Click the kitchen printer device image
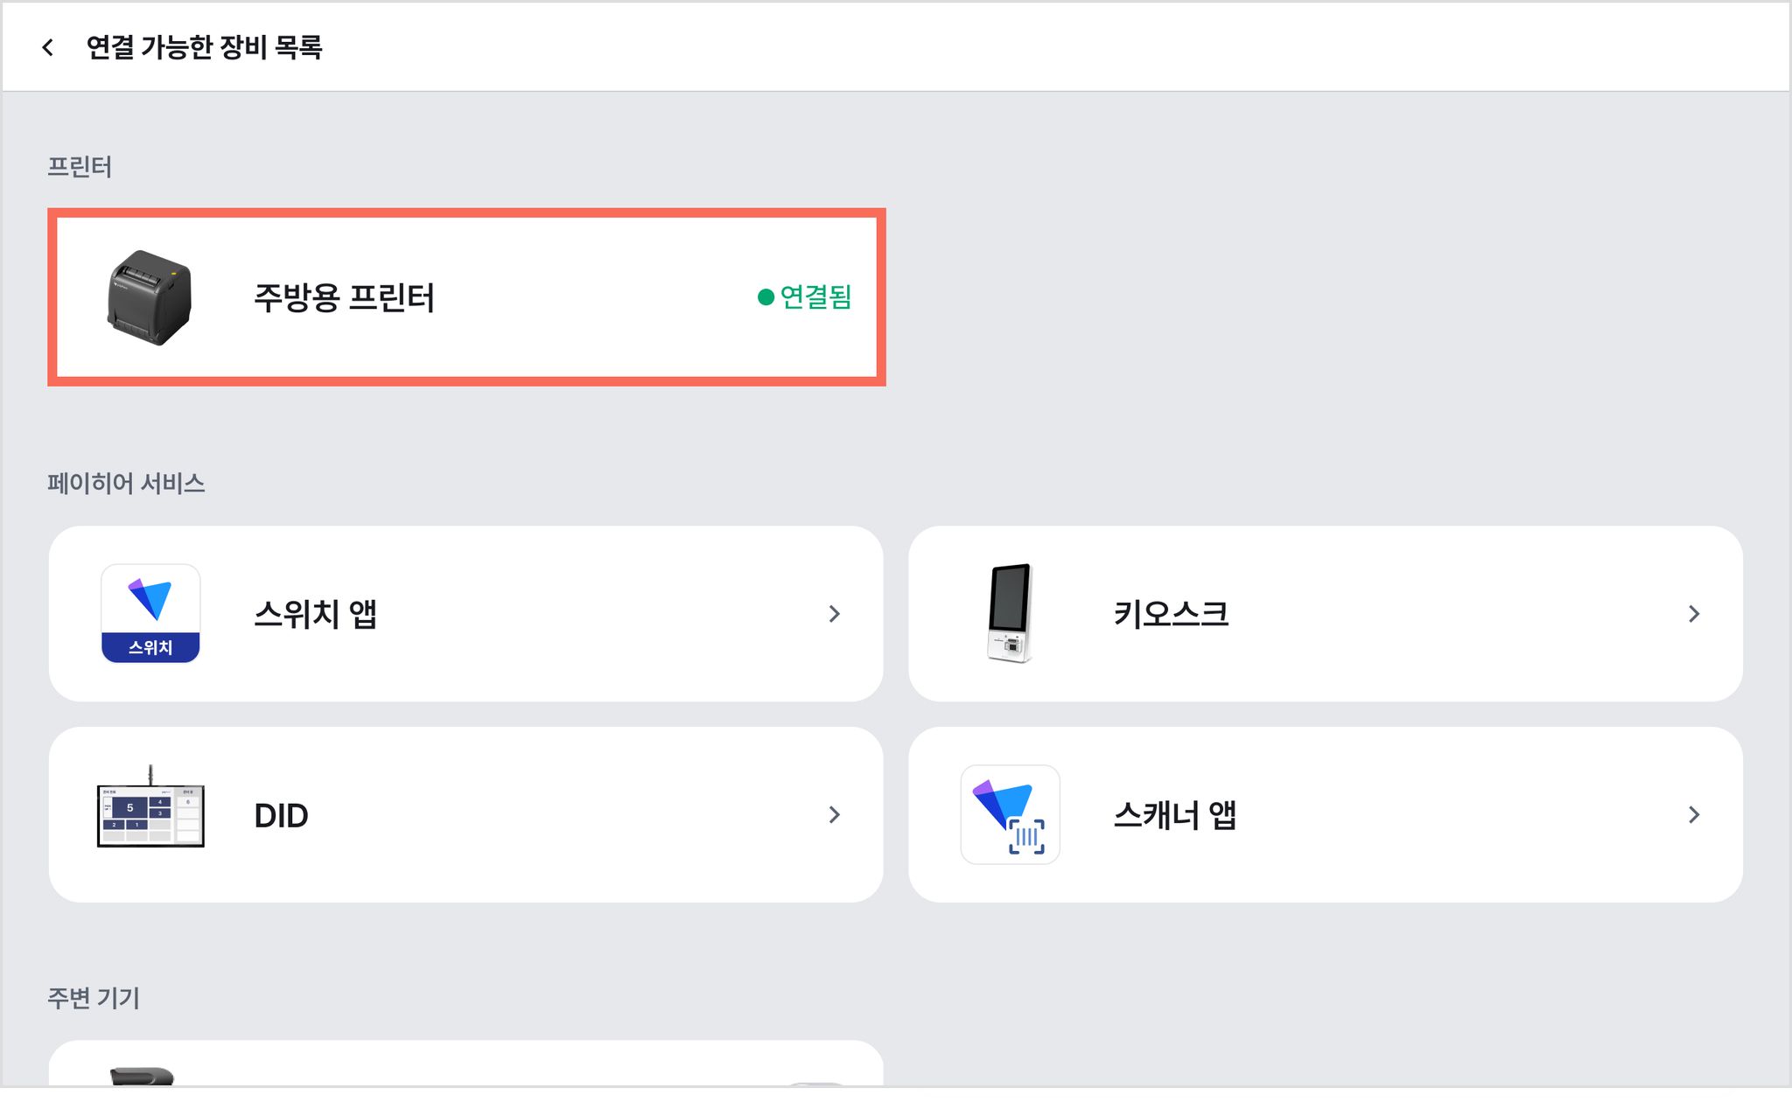This screenshot has width=1792, height=1102. click(x=150, y=298)
